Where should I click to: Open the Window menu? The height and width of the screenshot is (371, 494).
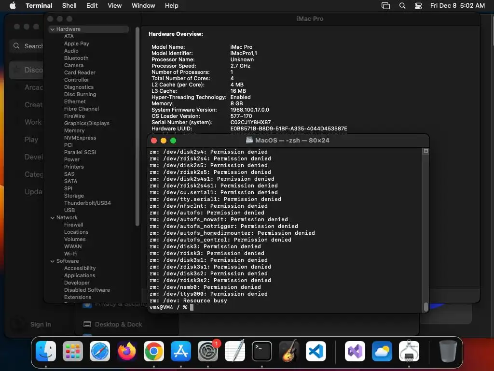click(143, 5)
